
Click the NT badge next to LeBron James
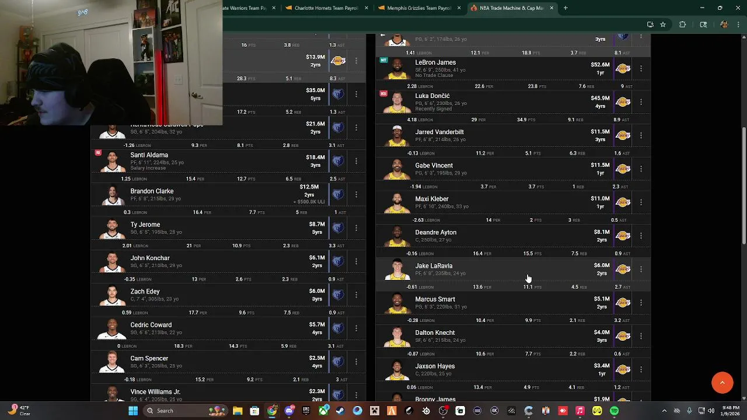pyautogui.click(x=383, y=60)
